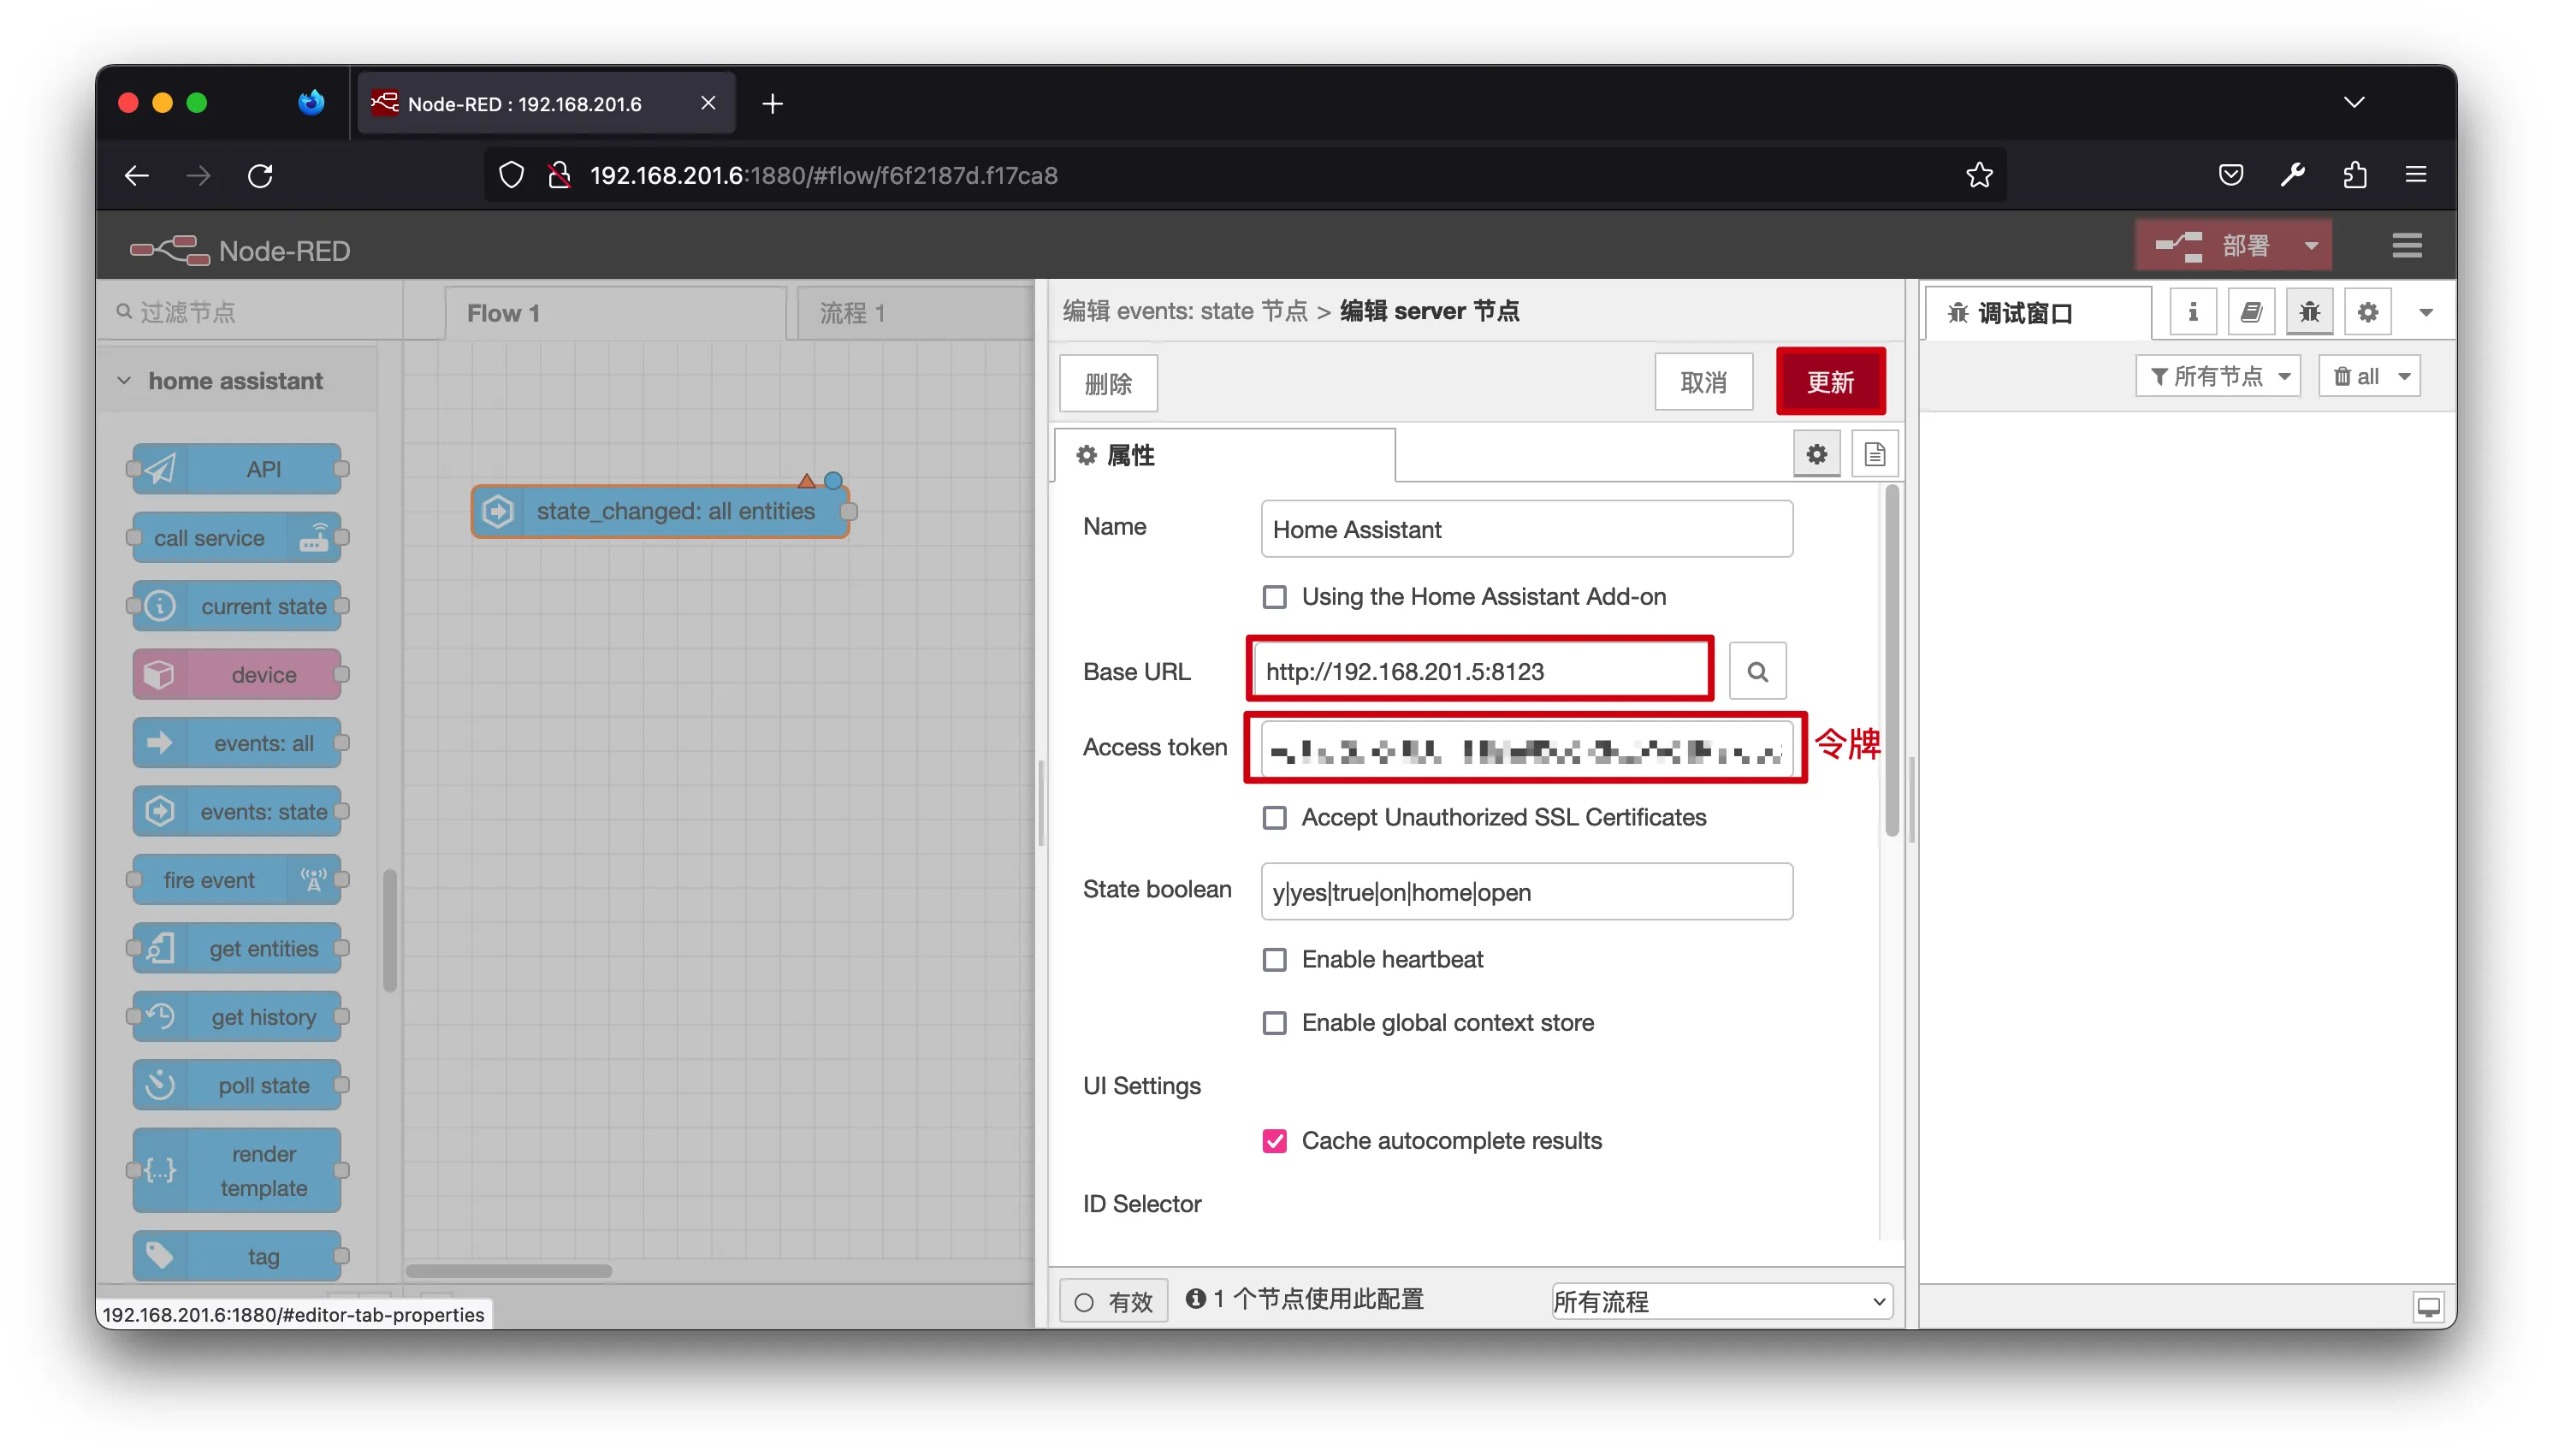This screenshot has width=2553, height=1456.
Task: Switch to the Flow 1 tab
Action: click(616, 313)
